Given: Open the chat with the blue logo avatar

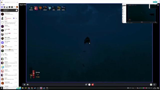Looking at the screenshot, I should (9, 67).
